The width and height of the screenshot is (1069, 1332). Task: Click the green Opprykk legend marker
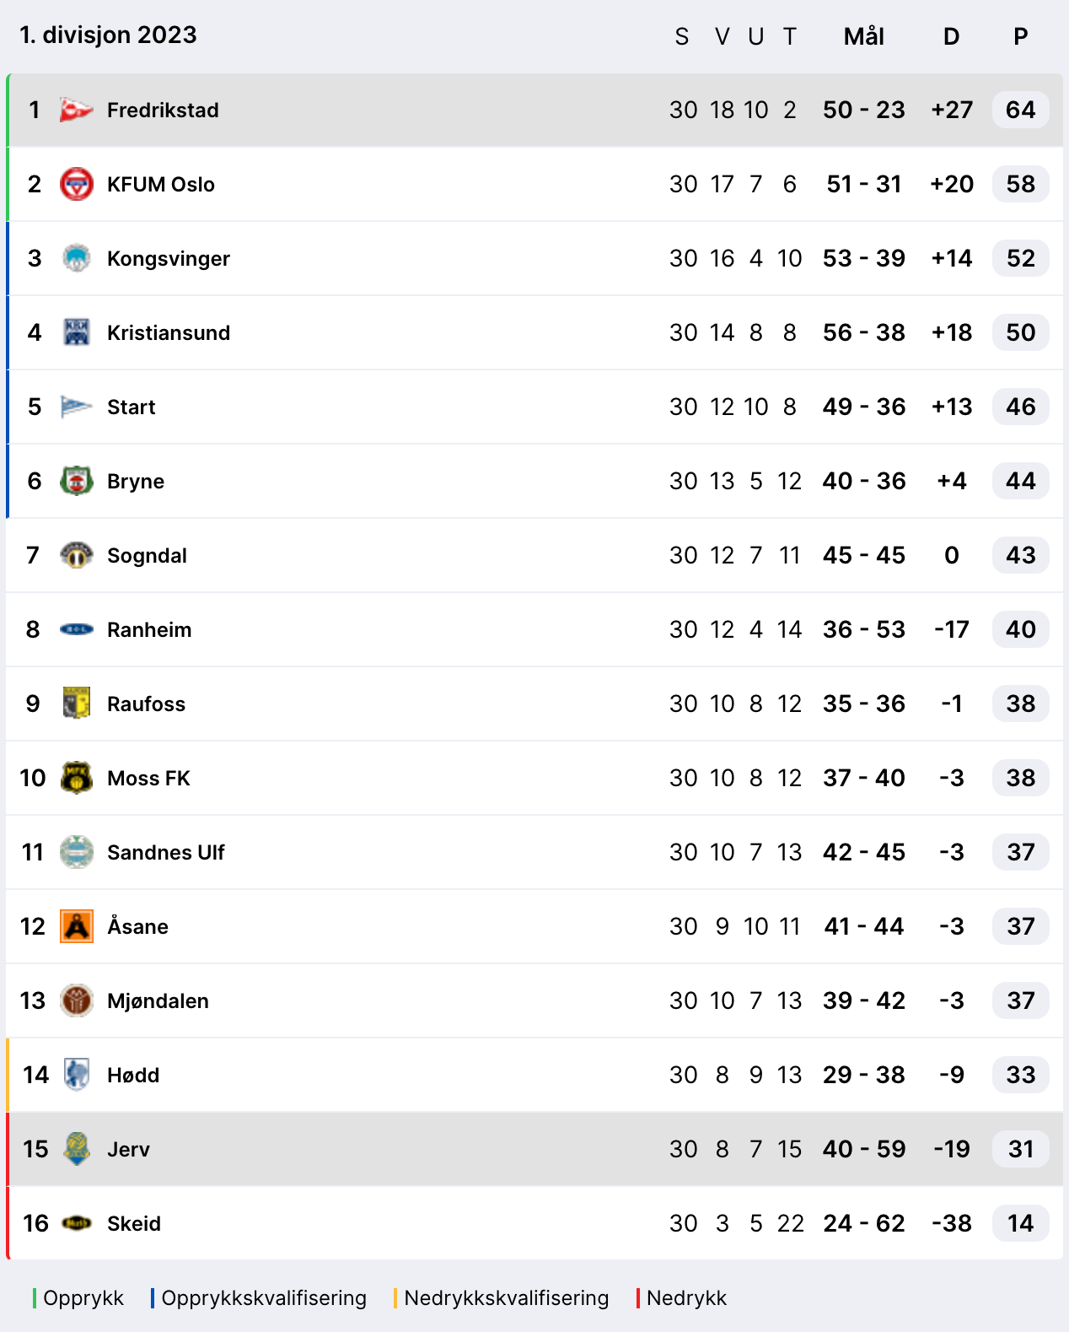click(x=35, y=1298)
